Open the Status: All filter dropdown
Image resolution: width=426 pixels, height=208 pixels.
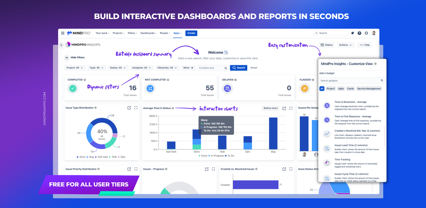pyautogui.click(x=118, y=68)
